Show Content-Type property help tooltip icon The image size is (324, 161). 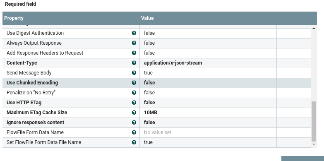[x=134, y=63]
